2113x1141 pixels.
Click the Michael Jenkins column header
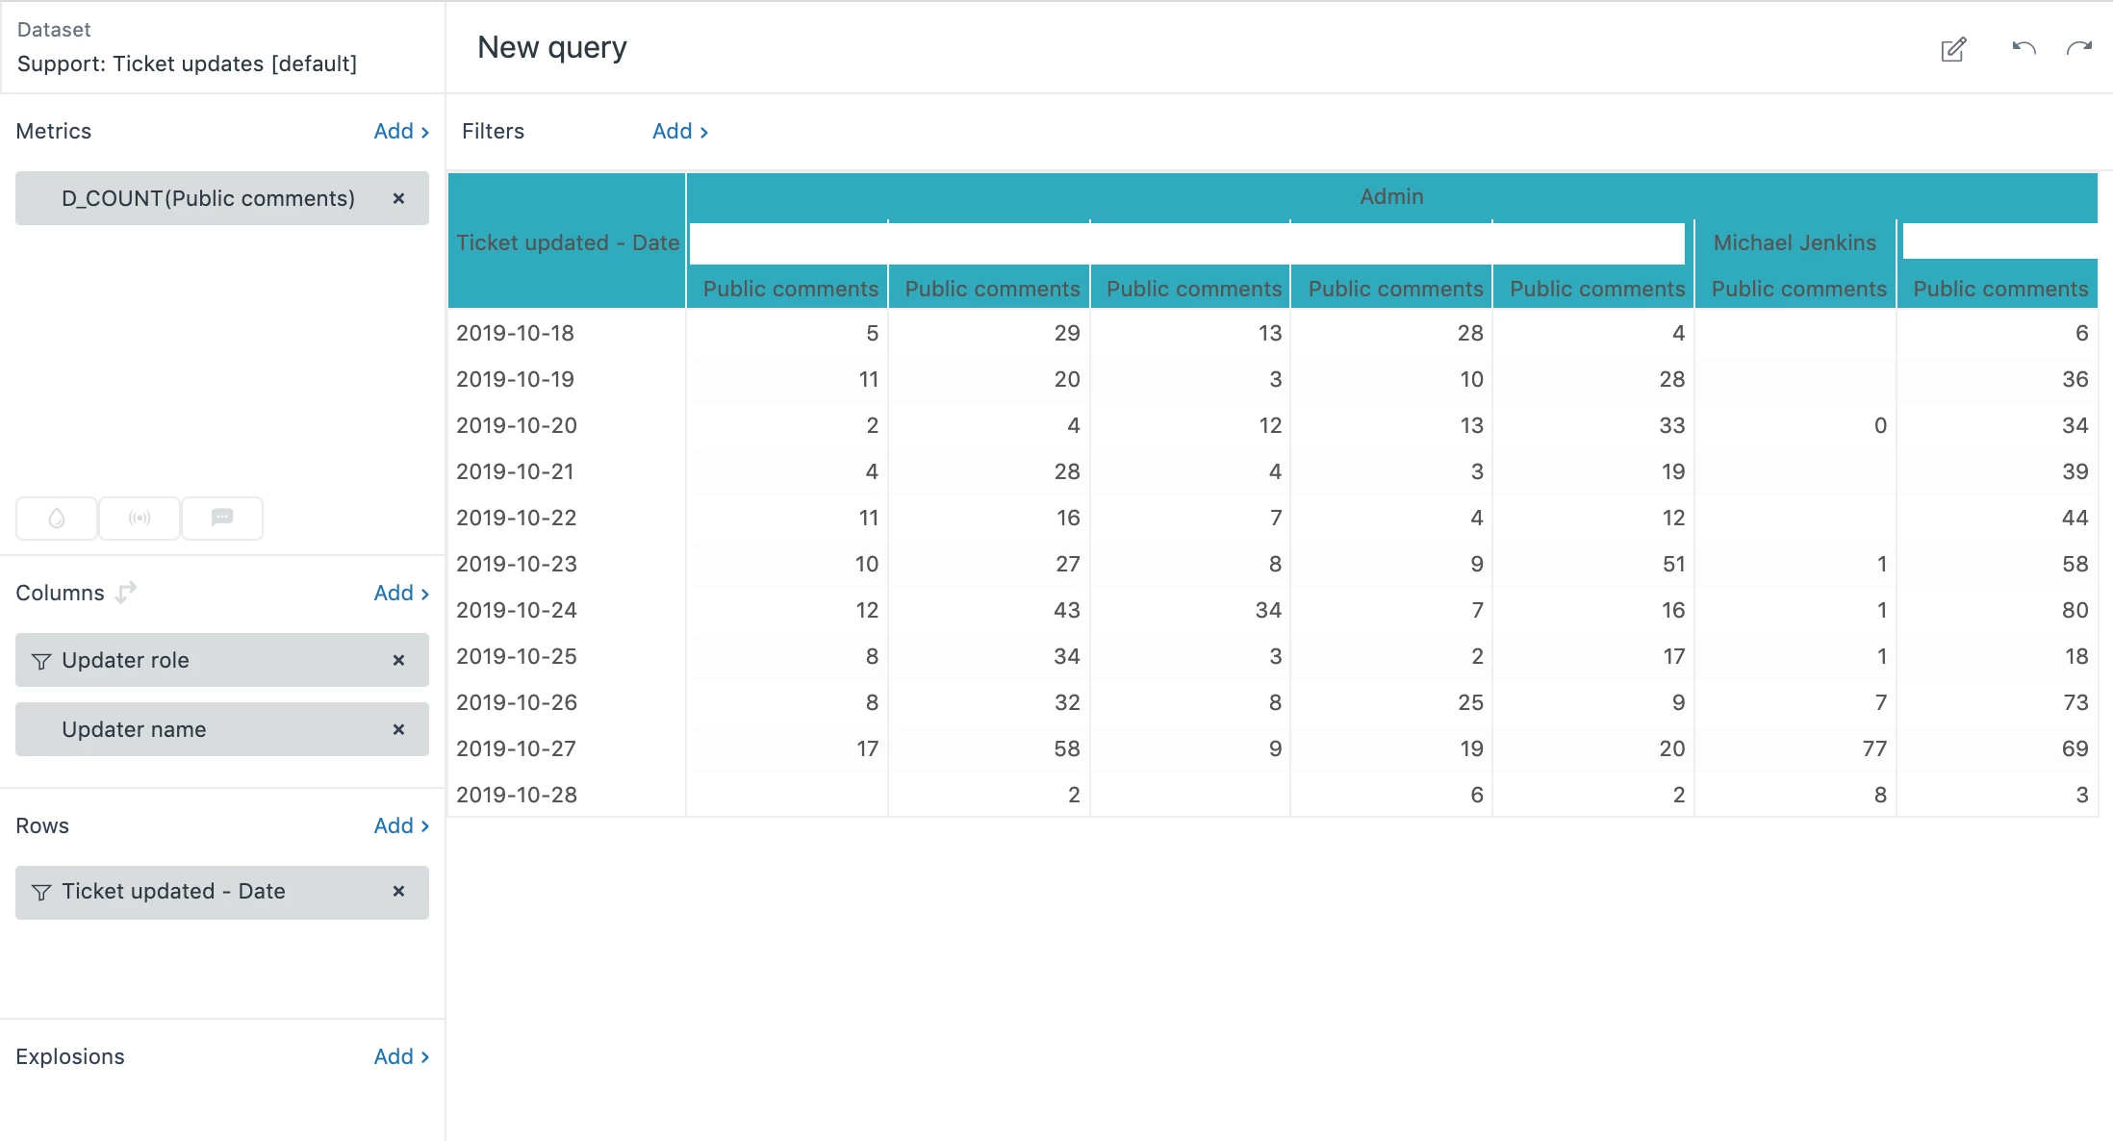click(1794, 242)
